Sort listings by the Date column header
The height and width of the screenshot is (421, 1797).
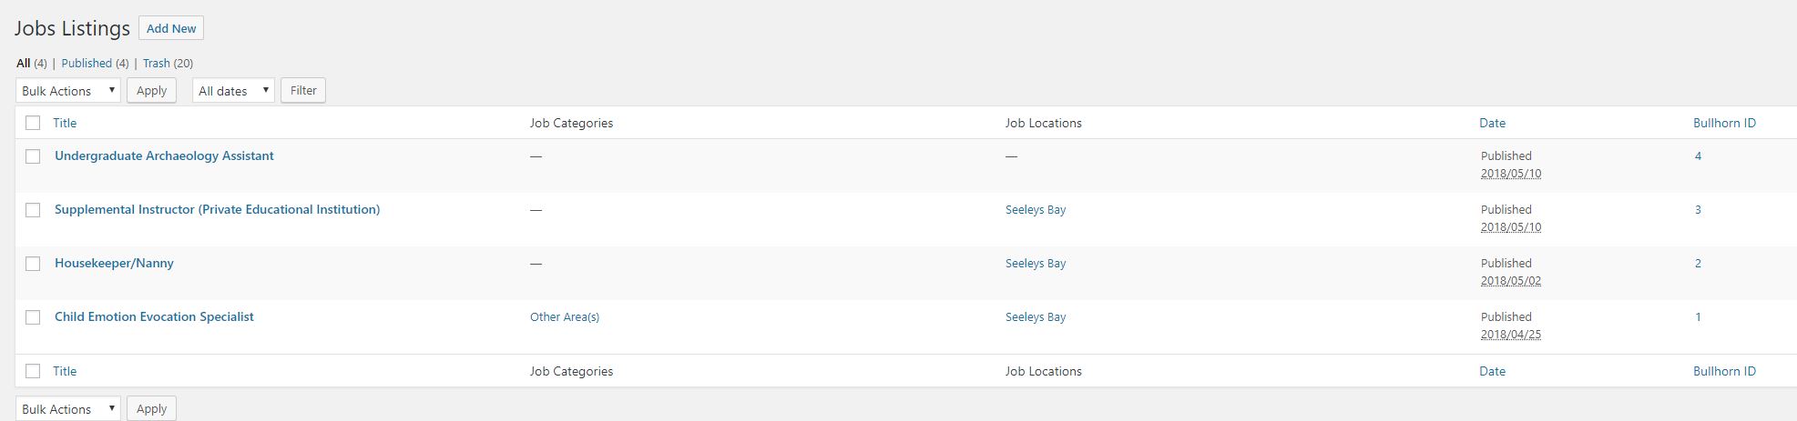[1492, 123]
